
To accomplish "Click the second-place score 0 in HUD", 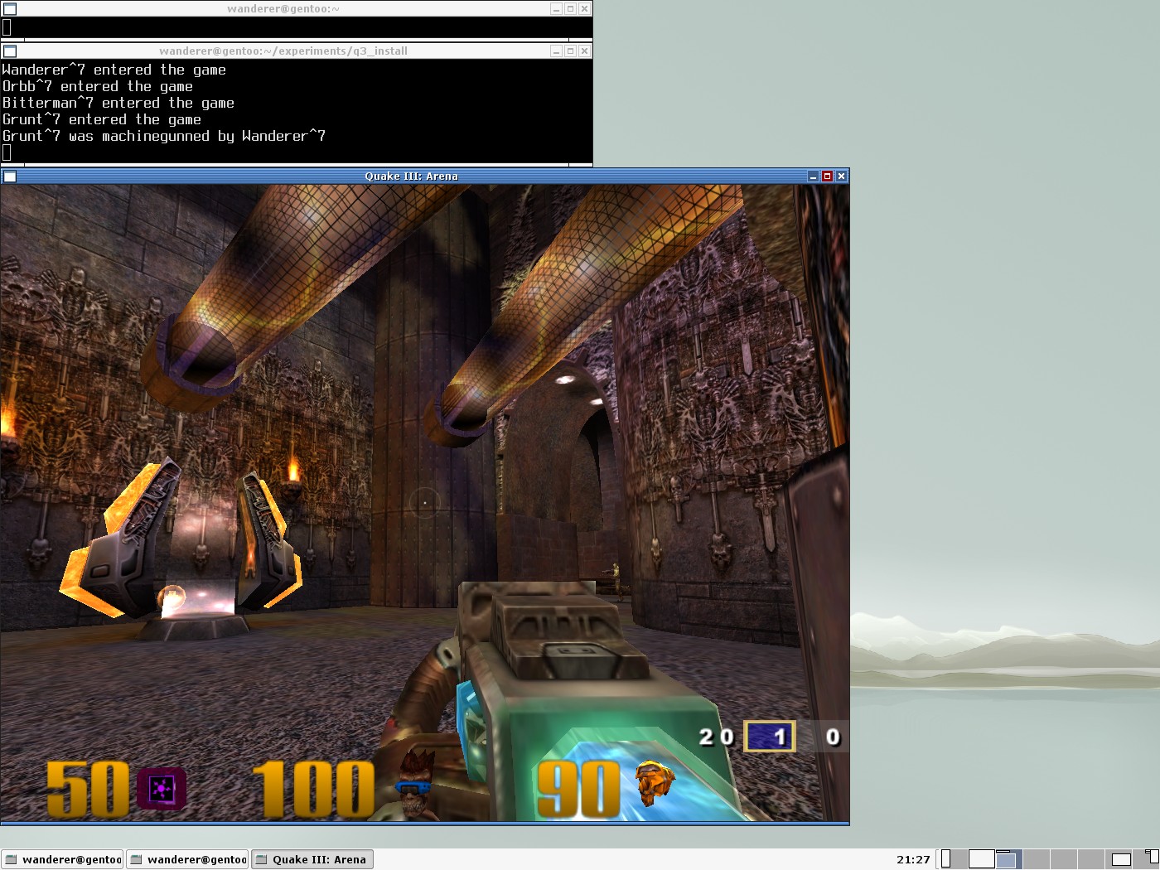I will click(833, 737).
